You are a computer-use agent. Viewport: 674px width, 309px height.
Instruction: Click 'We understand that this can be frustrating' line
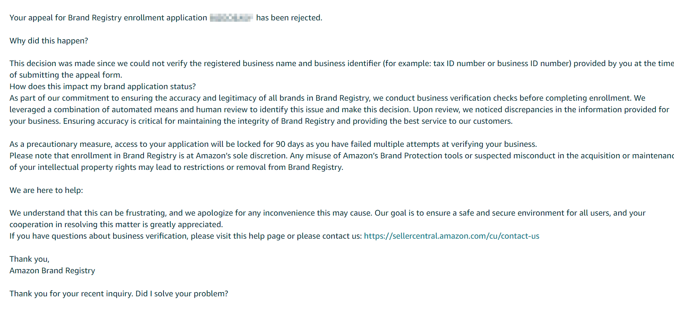coord(327,213)
